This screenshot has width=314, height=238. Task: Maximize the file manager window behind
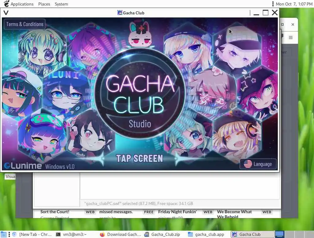pos(282,24)
